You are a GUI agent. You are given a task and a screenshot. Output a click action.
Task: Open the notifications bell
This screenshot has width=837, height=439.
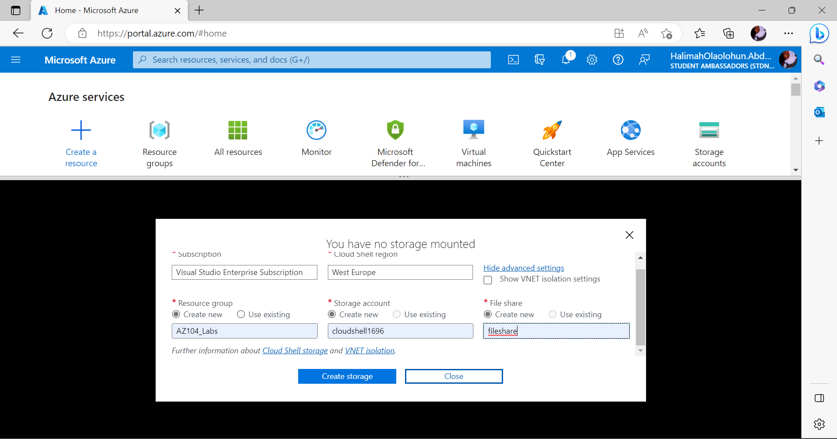(x=566, y=60)
